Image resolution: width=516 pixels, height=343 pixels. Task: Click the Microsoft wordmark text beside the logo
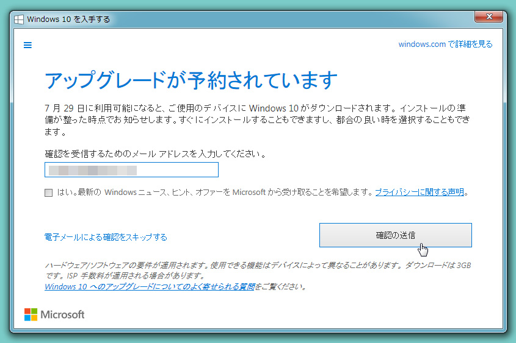pyautogui.click(x=62, y=314)
